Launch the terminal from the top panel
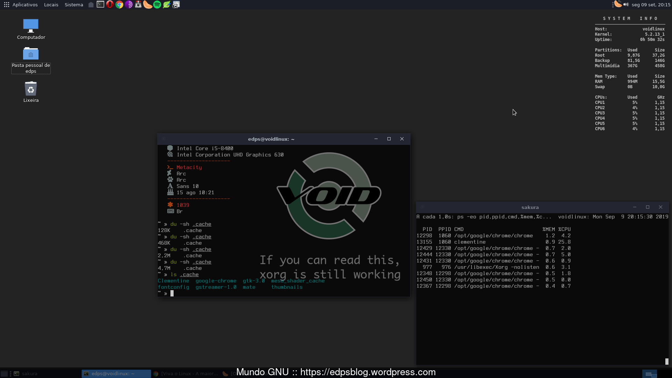 100,5
